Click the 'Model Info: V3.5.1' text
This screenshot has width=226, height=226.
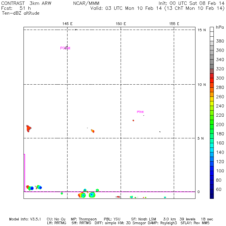pyautogui.click(x=25, y=219)
